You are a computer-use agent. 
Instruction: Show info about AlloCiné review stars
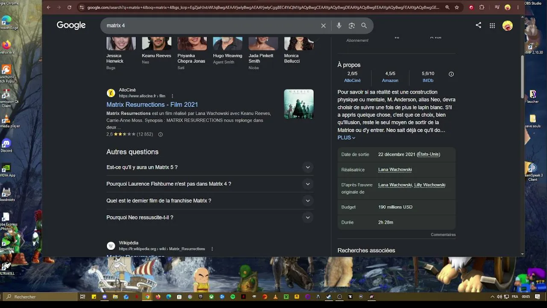tap(161, 134)
